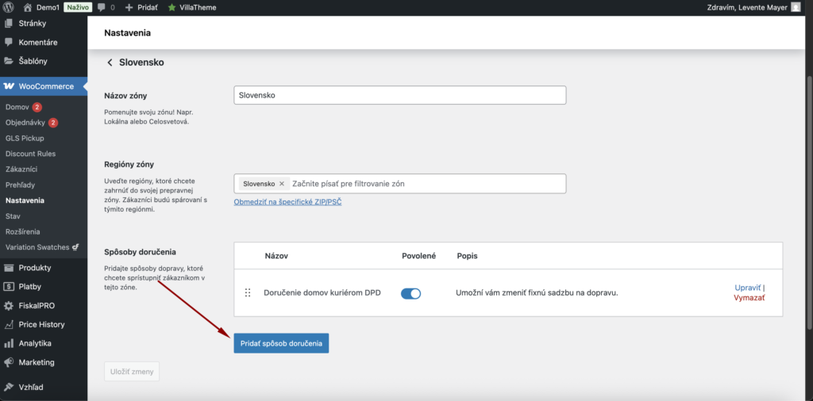Screen dimensions: 813x401
Task: Open Discount Rules in WooCommerce menu
Action: (x=30, y=154)
